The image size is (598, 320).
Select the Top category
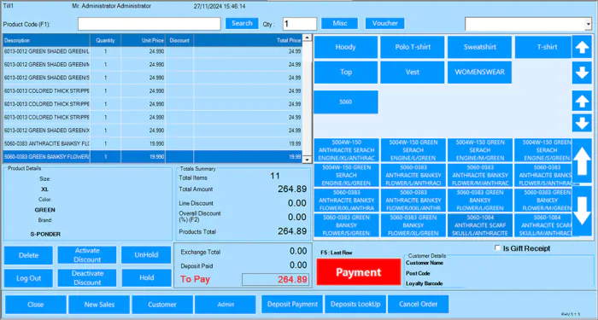tap(345, 73)
